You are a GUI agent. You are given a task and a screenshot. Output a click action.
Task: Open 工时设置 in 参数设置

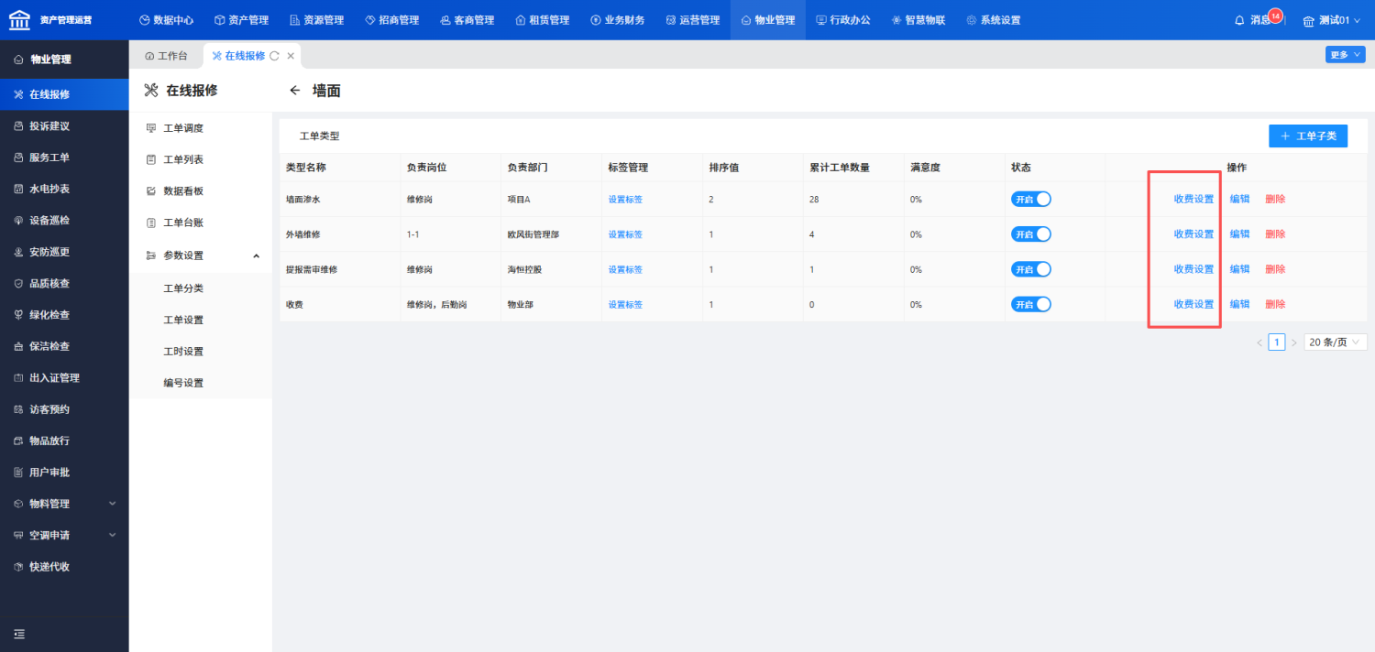pos(183,352)
